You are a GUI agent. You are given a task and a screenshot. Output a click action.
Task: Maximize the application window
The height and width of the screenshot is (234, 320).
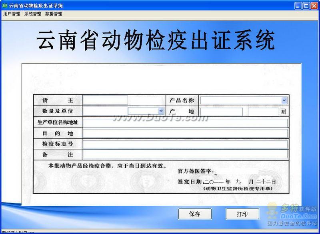tap(306, 6)
